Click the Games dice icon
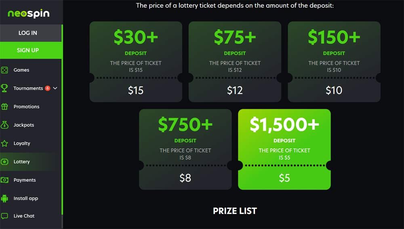Viewport: 404px width, 229px height. (x=4, y=70)
